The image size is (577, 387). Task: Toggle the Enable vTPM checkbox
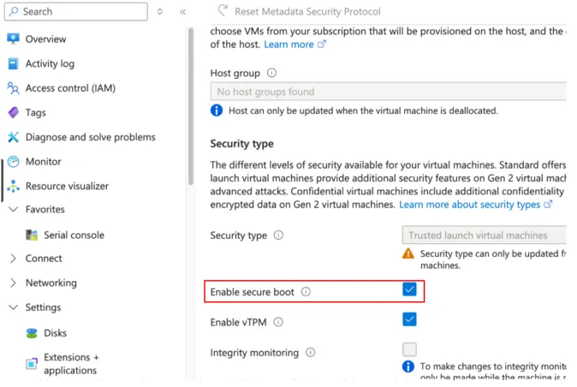coord(409,319)
